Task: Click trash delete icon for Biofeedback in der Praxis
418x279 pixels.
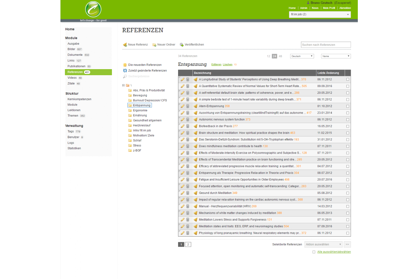Action: point(188,126)
